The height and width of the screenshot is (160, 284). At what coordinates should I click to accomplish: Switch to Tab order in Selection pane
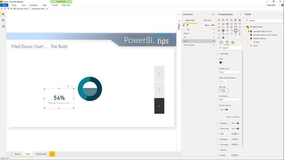pyautogui.click(x=207, y=20)
